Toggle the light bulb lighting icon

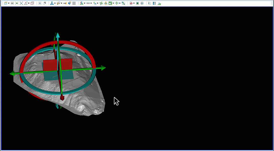(58, 3)
